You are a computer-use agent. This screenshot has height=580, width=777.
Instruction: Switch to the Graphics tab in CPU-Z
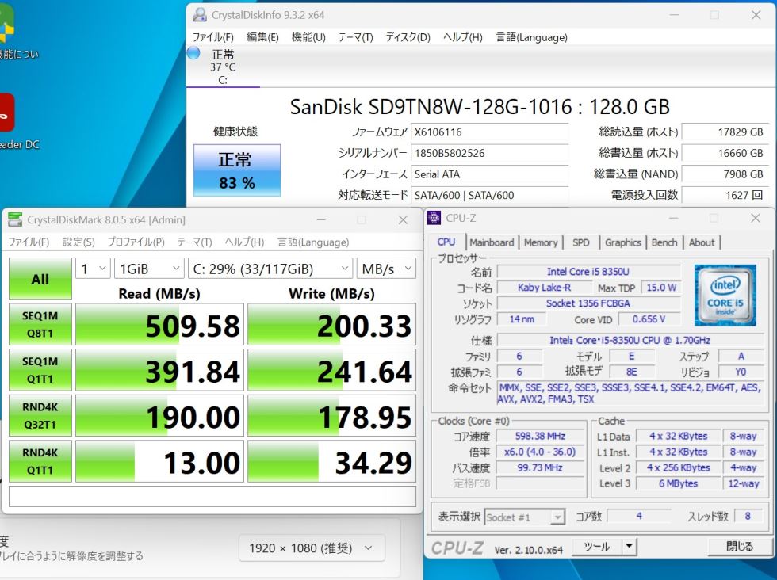point(623,242)
